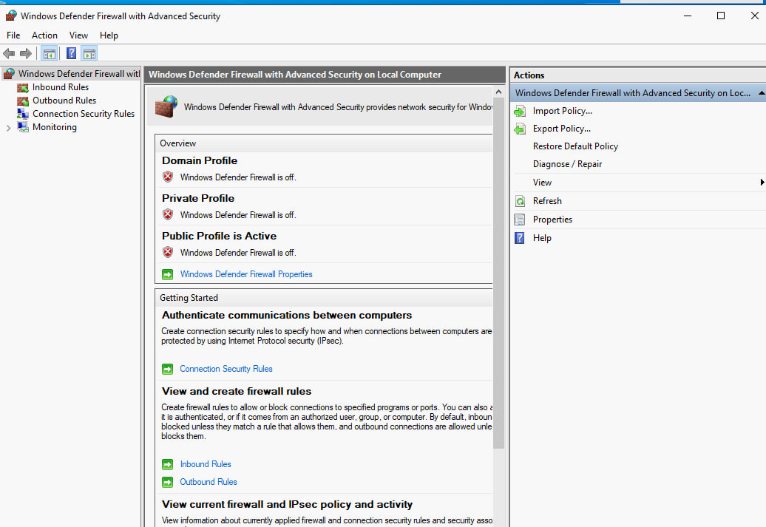Screen dimensions: 766x527
Task: Open the Connection Security Rules link in Getting Started
Action: coord(226,369)
